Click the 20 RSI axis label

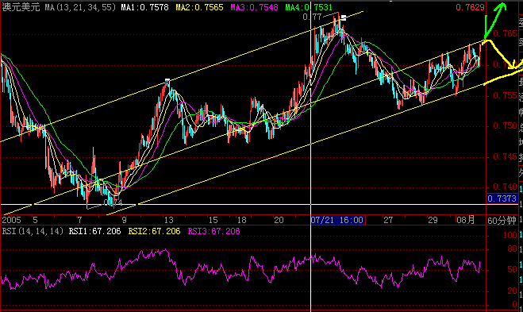pos(512,291)
